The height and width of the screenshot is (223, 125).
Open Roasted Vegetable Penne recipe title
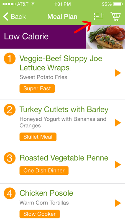pyautogui.click(x=64, y=158)
